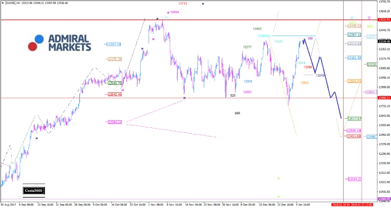Select the red 12463.68 level label
Screen dimensions: 391x208
[x=354, y=136]
